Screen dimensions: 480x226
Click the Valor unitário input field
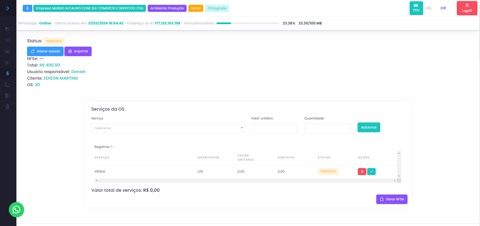point(274,128)
